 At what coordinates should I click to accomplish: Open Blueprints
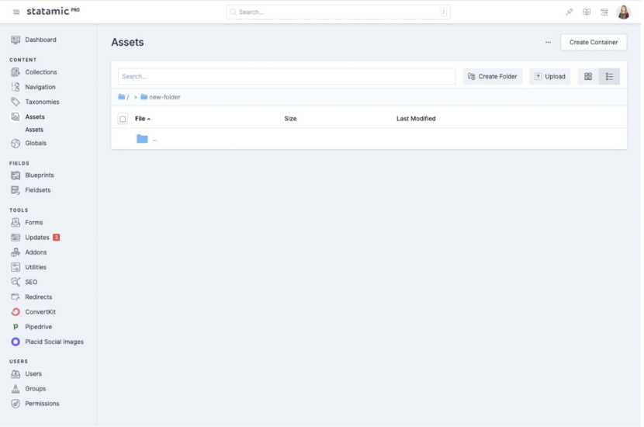[x=40, y=175]
